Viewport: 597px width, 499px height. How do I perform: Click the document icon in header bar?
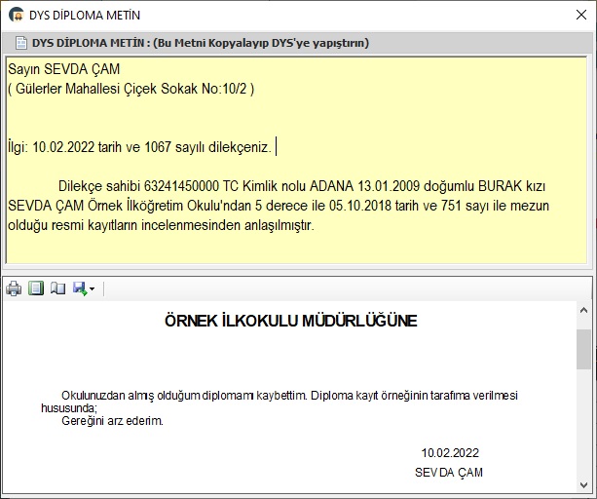click(21, 43)
